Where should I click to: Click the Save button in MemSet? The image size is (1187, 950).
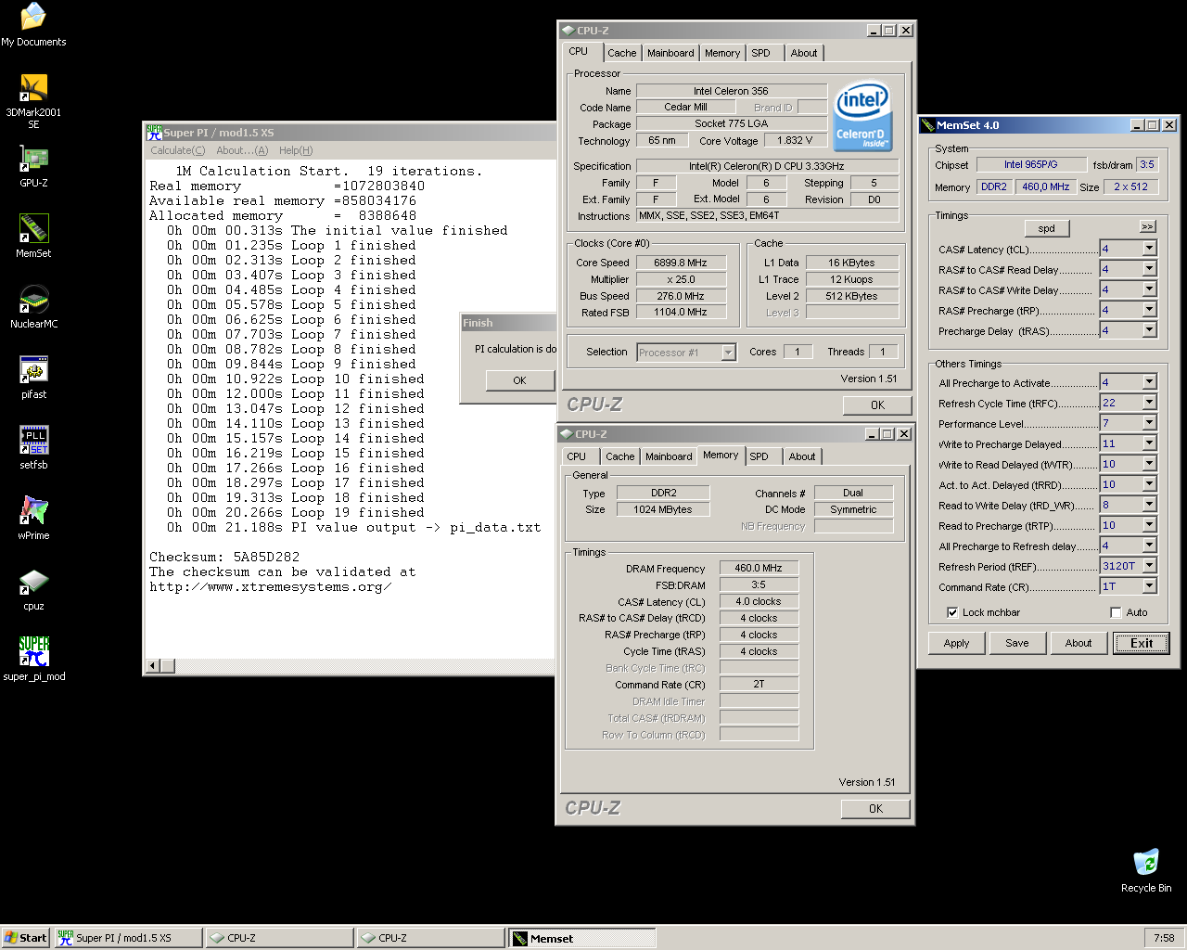(1017, 643)
